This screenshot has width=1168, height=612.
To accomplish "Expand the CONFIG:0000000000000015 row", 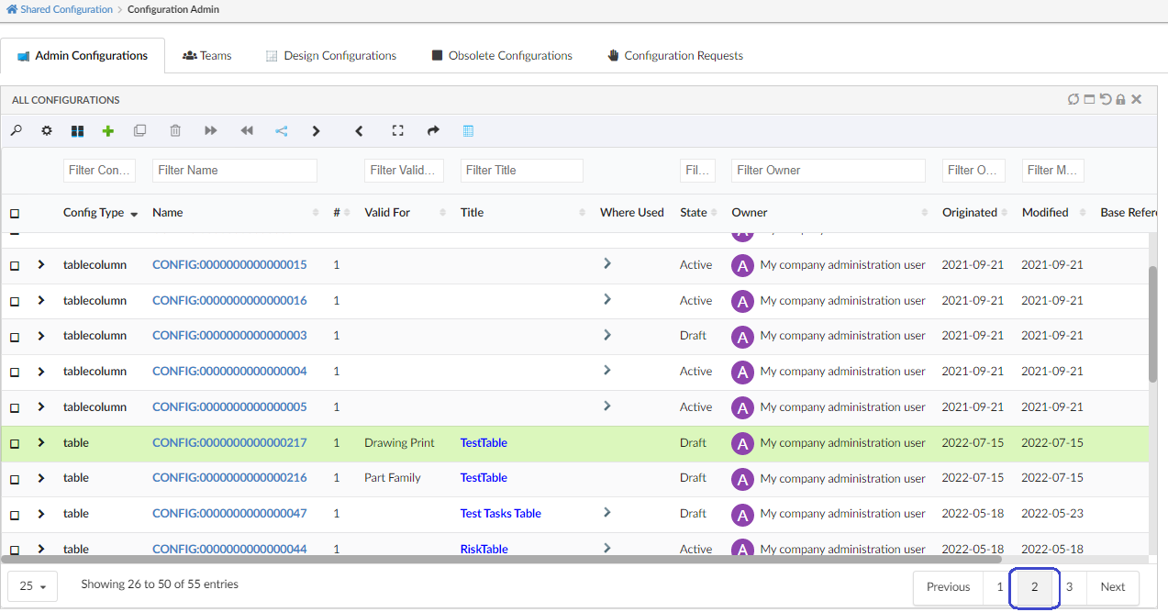I will point(41,265).
